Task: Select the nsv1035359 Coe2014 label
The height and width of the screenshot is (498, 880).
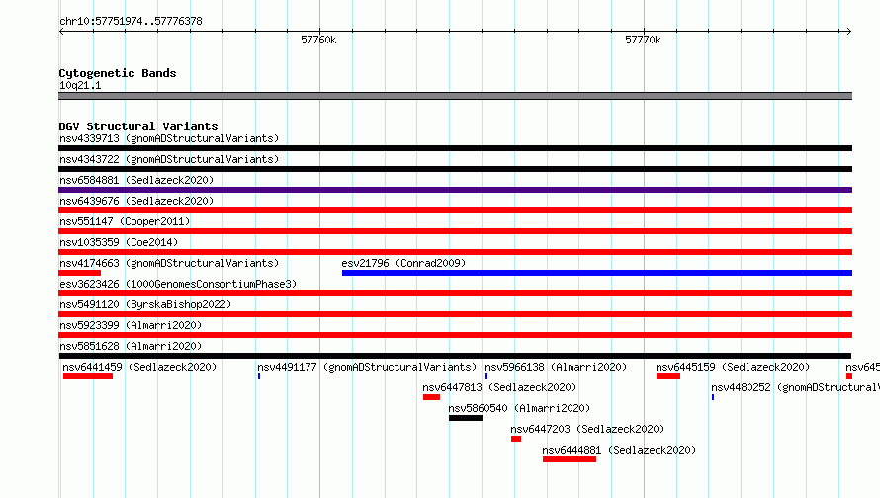Action: pyautogui.click(x=119, y=242)
